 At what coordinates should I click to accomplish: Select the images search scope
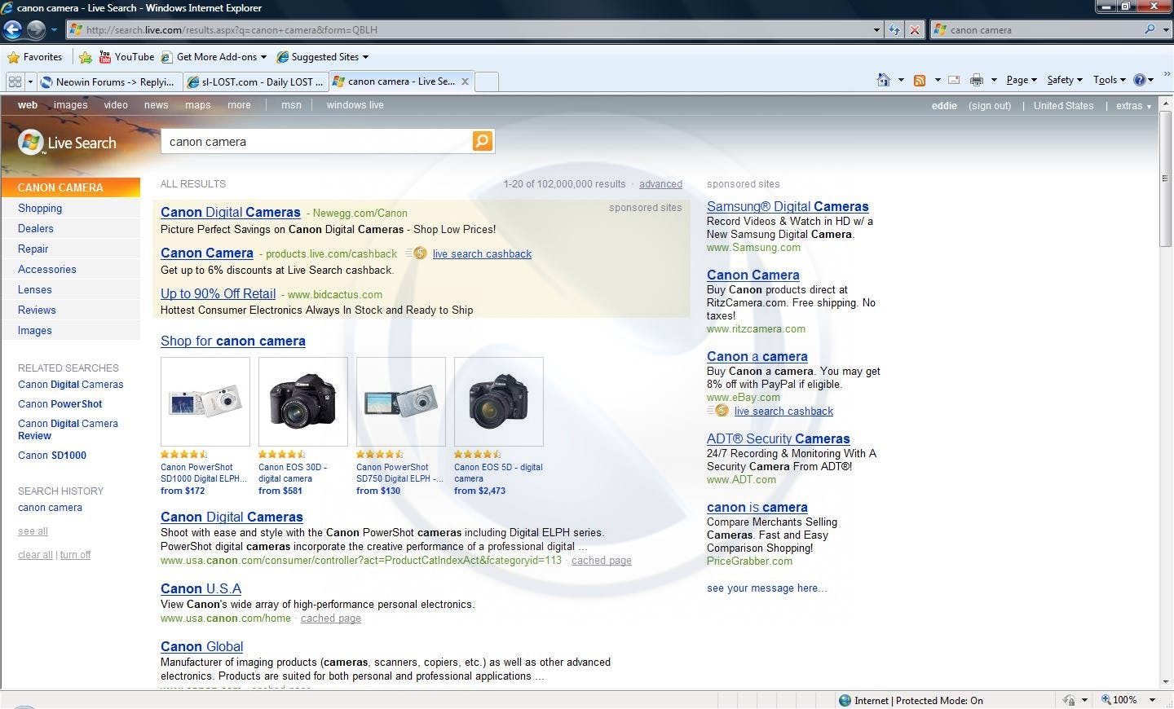click(70, 105)
